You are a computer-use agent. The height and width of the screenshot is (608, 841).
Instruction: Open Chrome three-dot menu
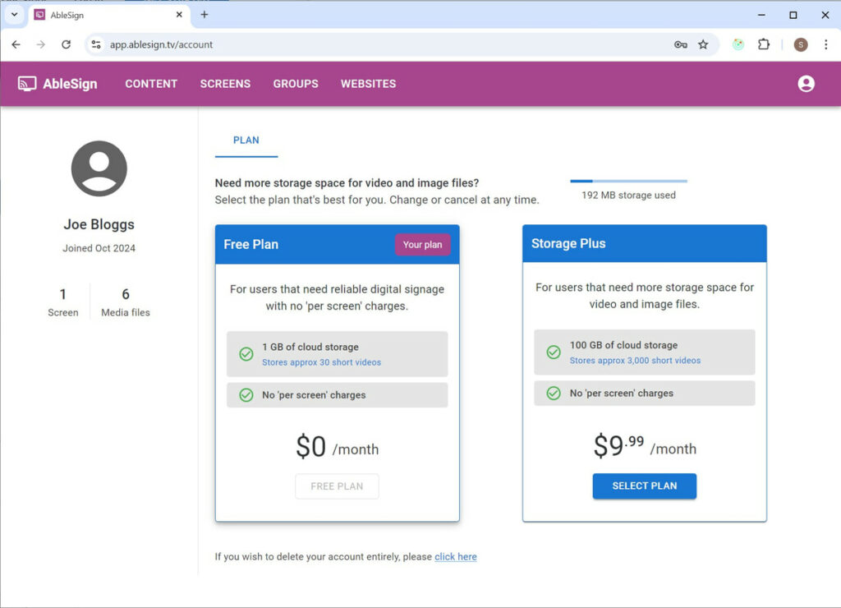click(825, 44)
